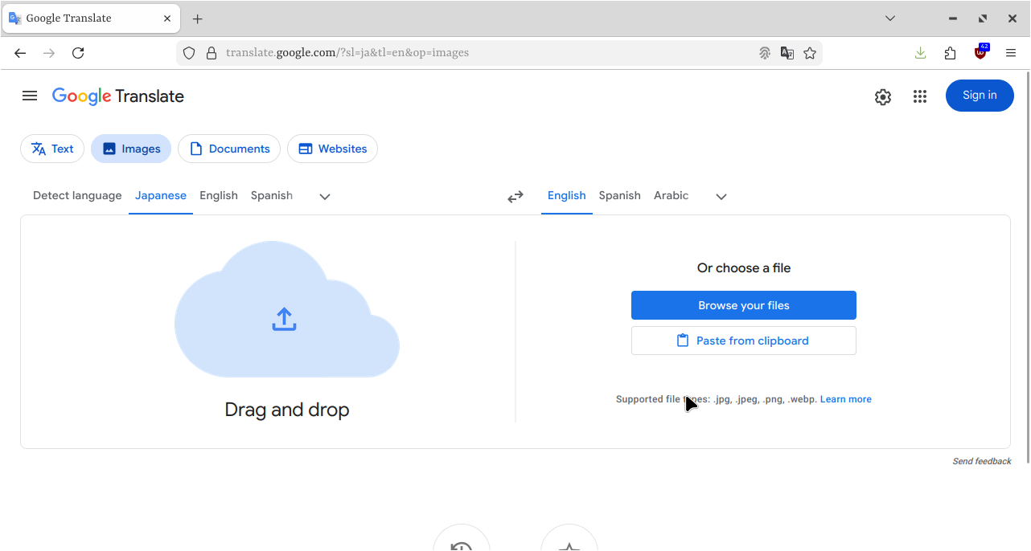This screenshot has height=551, width=1031.
Task: Open the History circle button
Action: tap(462, 538)
